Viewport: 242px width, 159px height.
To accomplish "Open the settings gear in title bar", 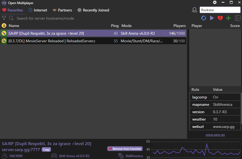I will click(x=215, y=2).
